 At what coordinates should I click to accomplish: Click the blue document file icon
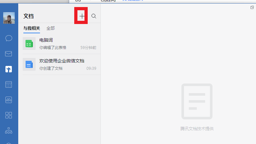[29, 64]
